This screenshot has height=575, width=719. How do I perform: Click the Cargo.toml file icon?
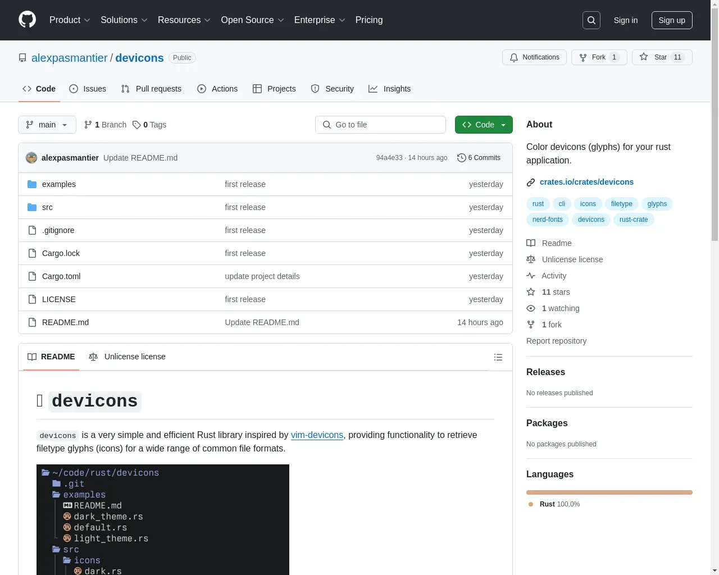[32, 276]
